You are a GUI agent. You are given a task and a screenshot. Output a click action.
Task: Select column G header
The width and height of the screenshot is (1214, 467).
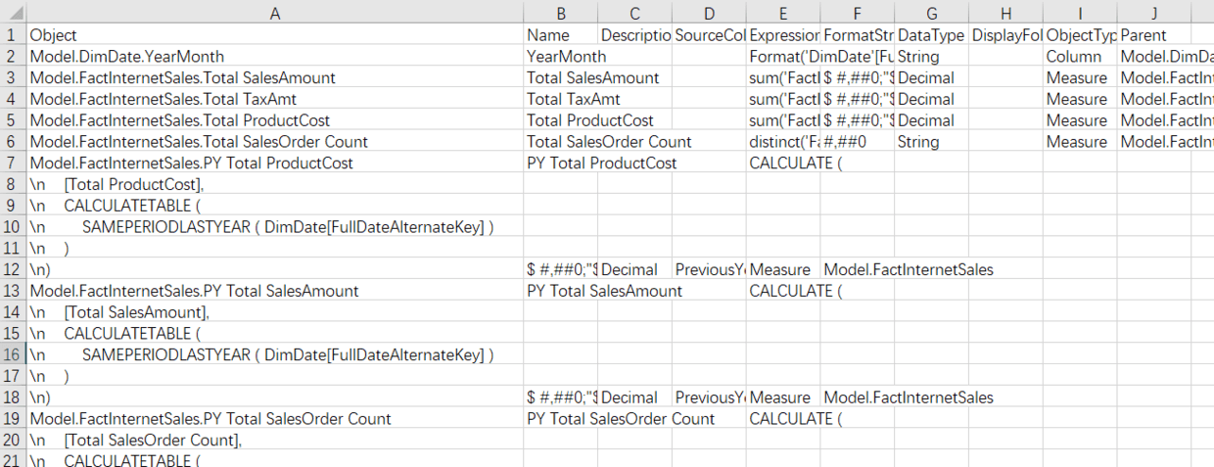click(x=931, y=12)
